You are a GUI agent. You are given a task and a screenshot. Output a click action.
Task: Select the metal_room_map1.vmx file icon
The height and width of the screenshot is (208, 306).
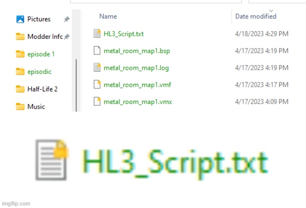[97, 101]
